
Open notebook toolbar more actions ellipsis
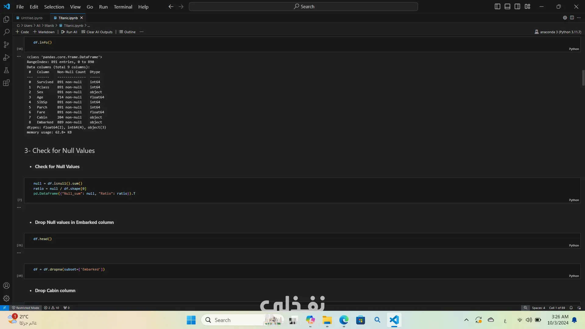pyautogui.click(x=141, y=32)
